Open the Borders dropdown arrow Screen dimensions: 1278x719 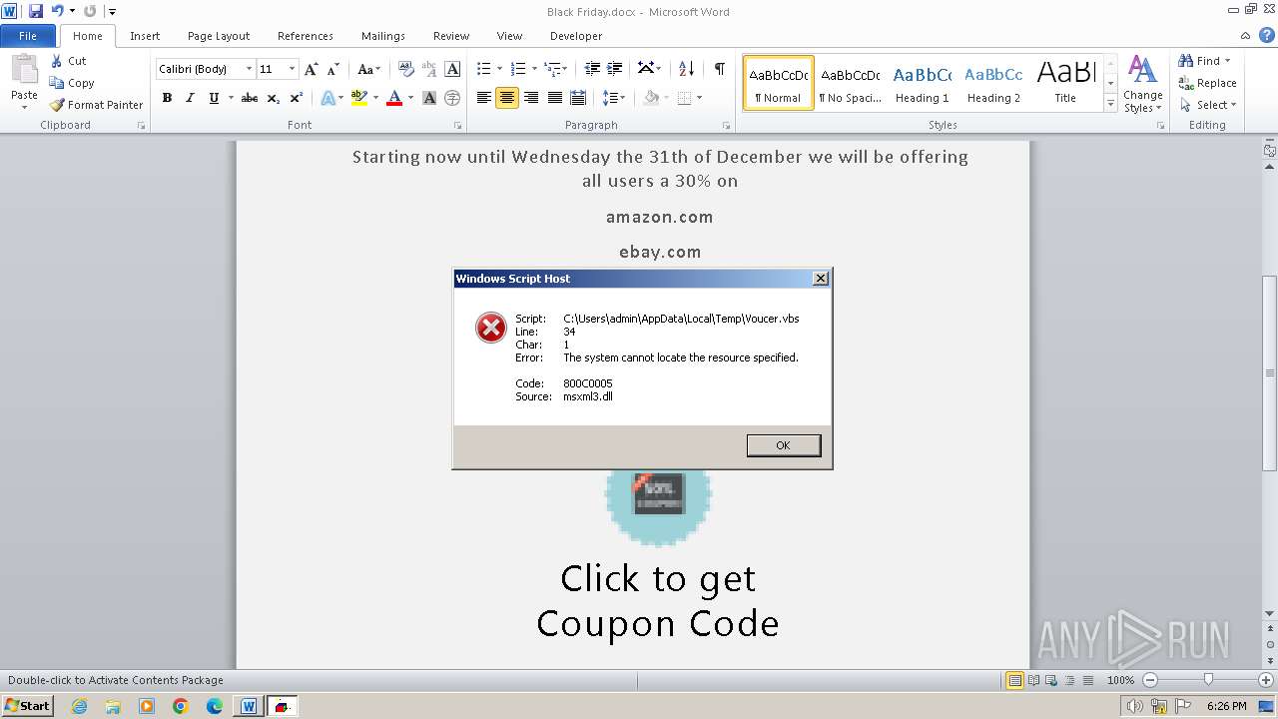pos(699,98)
